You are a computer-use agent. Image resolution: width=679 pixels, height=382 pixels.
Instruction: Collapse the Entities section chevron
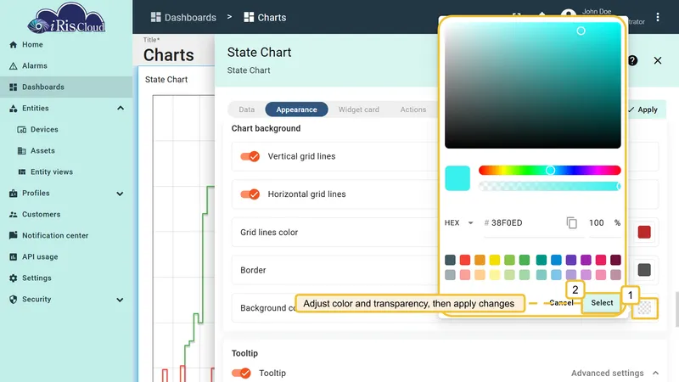tap(121, 109)
